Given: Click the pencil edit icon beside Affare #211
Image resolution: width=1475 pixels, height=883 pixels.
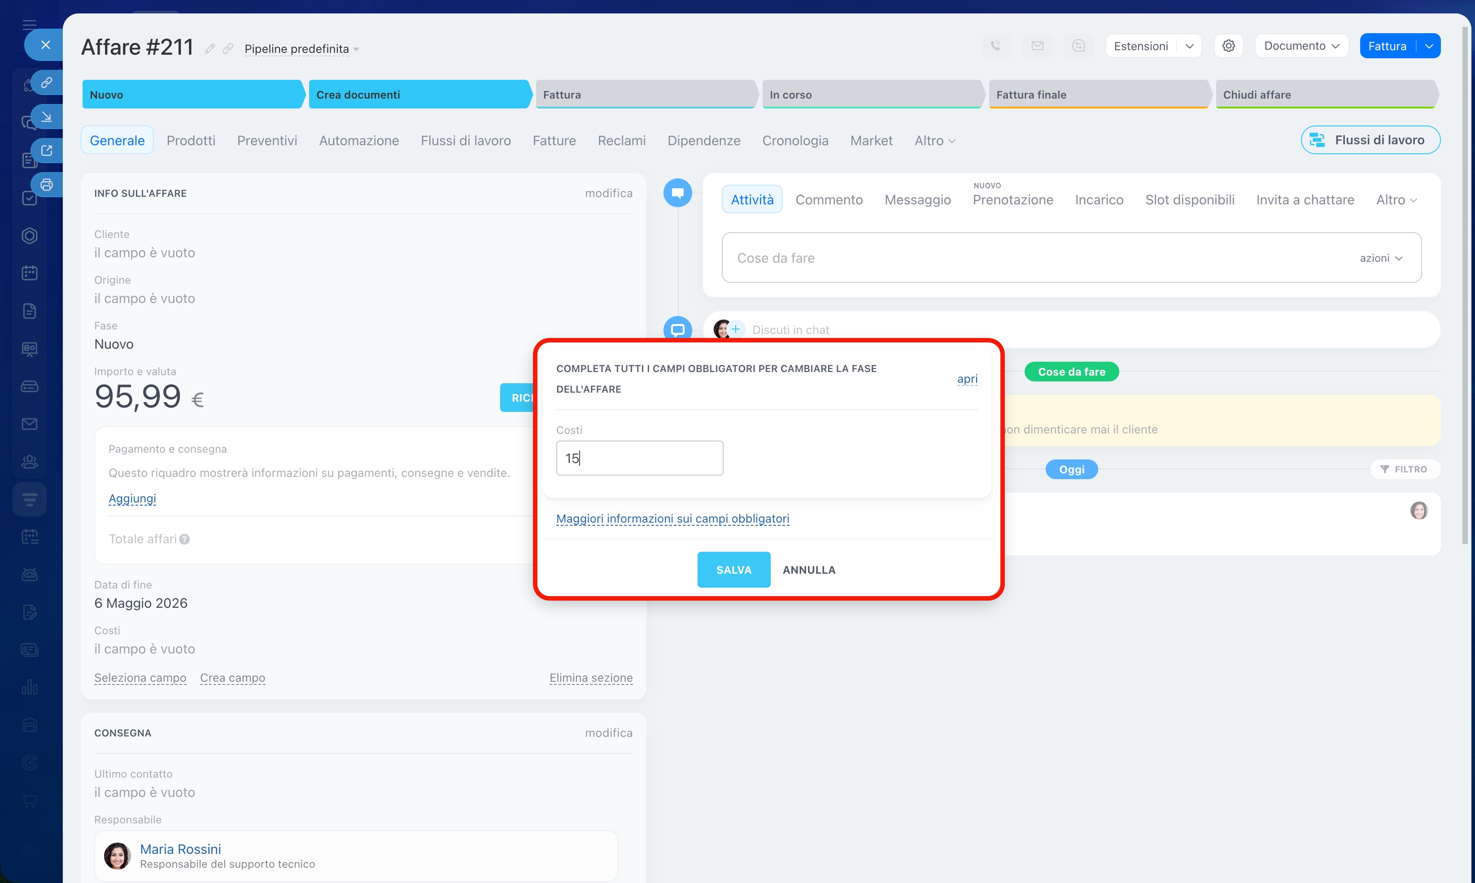Looking at the screenshot, I should (x=209, y=49).
